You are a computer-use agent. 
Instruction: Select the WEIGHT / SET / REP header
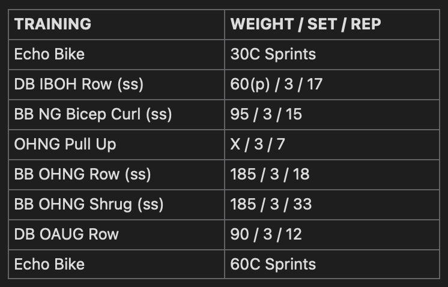point(332,25)
